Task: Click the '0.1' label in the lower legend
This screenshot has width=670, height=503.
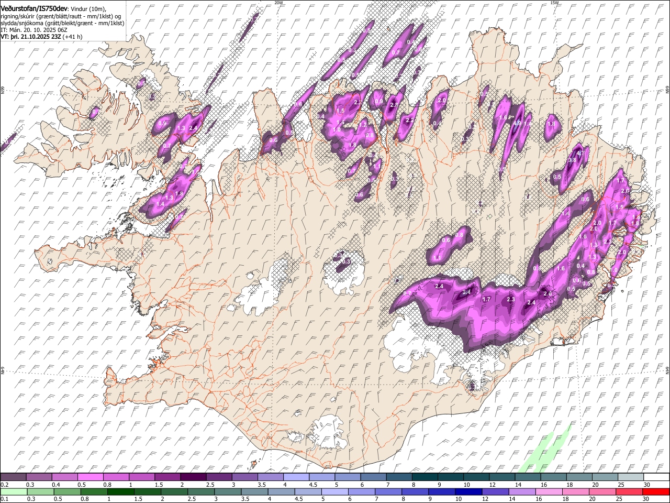Action: coord(4,499)
